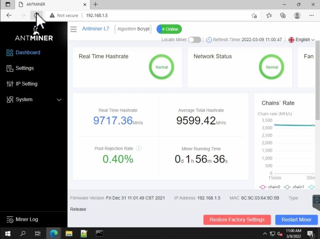Click the MAC address 6C:9C:03:64:9D:5B

point(260,198)
